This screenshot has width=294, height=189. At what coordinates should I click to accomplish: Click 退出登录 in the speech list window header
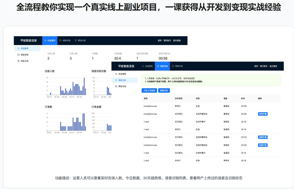tap(273, 66)
